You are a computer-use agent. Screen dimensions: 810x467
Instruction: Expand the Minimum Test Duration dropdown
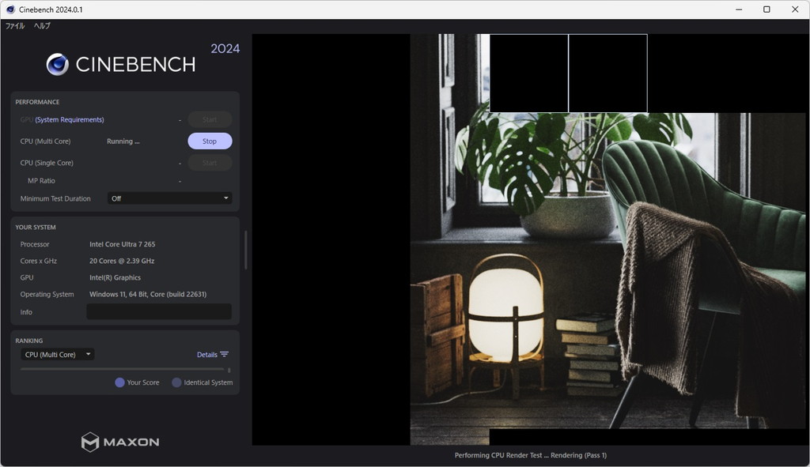pyautogui.click(x=169, y=198)
